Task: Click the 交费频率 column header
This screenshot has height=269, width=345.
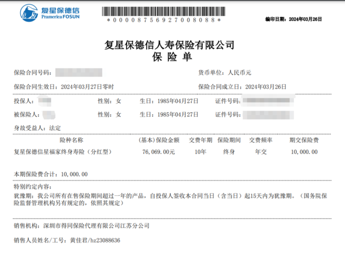Action: pyautogui.click(x=260, y=140)
